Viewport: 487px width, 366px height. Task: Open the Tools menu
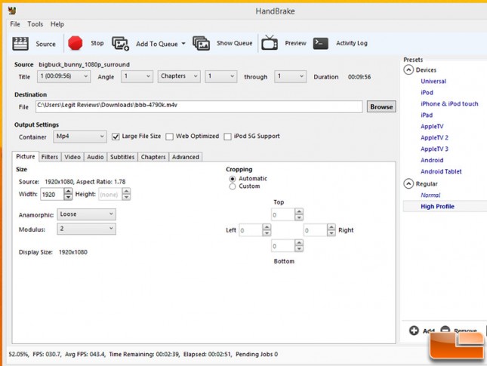pyautogui.click(x=35, y=24)
